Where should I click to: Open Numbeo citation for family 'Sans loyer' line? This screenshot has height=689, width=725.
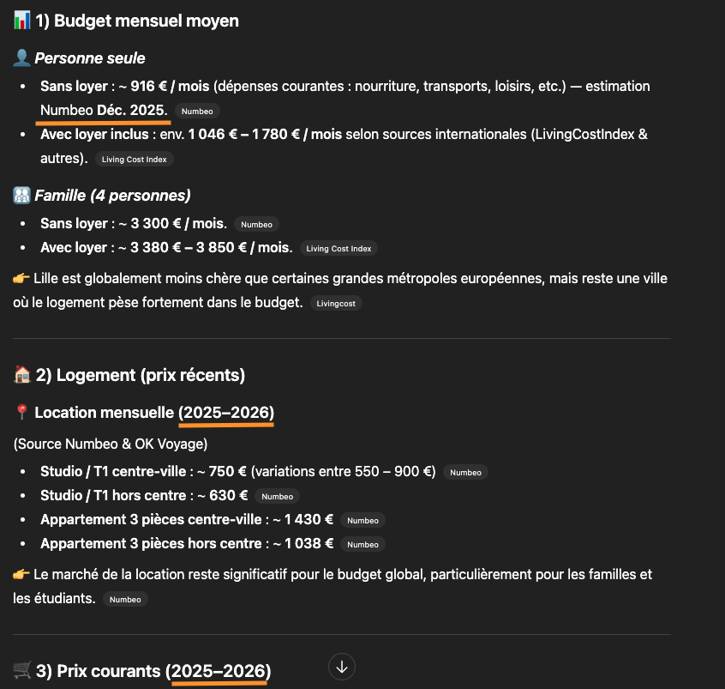[x=256, y=225]
